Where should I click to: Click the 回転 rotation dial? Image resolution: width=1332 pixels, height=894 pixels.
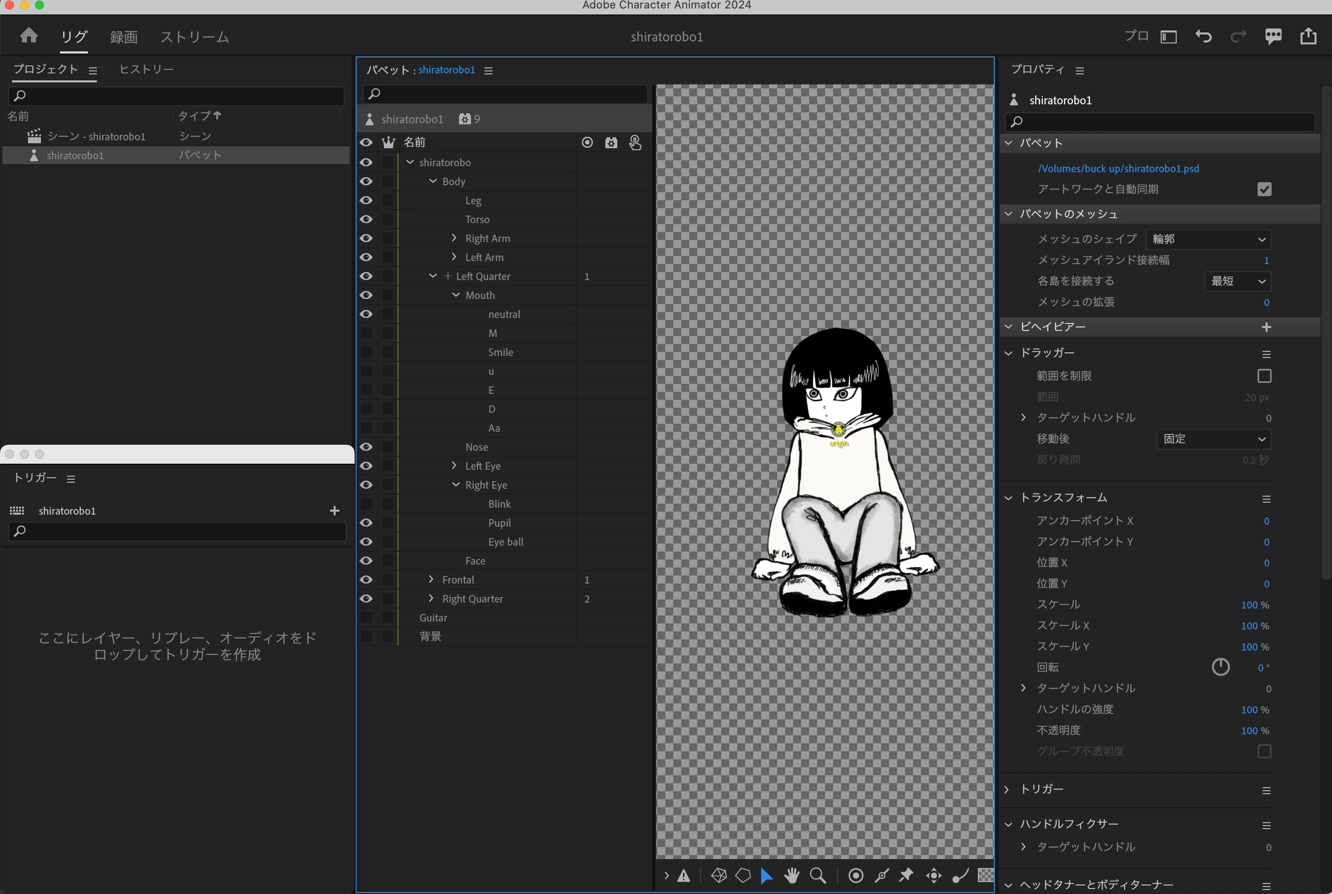pos(1220,667)
